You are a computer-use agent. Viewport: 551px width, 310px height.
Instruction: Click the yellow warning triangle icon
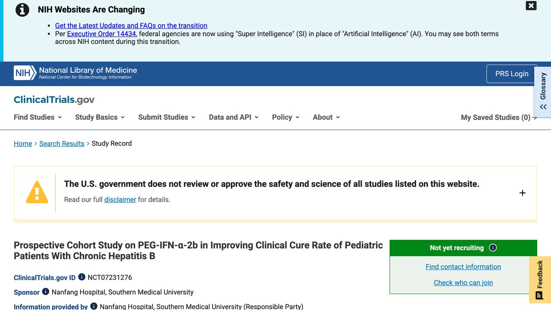tap(37, 192)
